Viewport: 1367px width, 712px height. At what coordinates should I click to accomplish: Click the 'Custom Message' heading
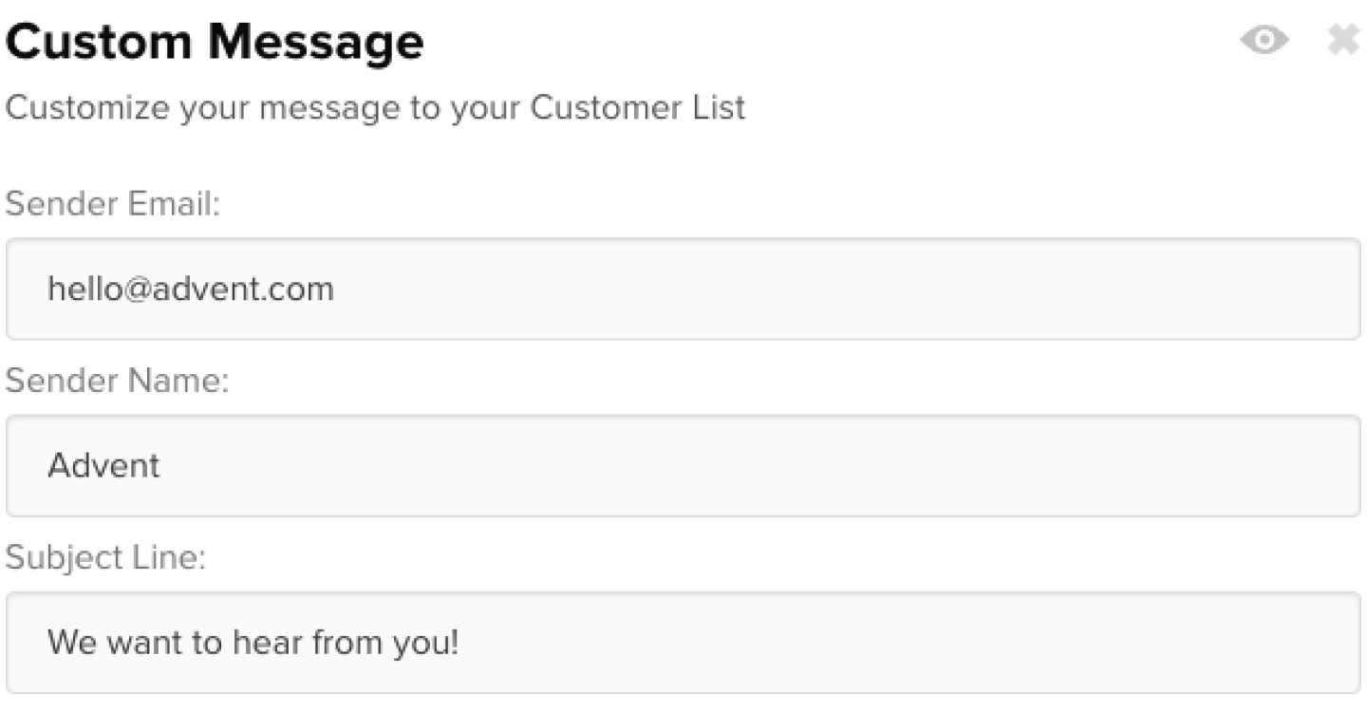click(x=215, y=43)
